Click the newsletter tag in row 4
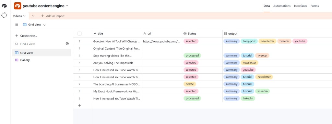The width and height of the screenshot is (332, 124). tap(249, 63)
